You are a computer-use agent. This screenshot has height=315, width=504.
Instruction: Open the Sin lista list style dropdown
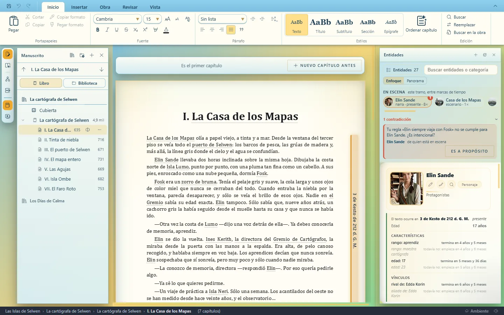click(222, 19)
